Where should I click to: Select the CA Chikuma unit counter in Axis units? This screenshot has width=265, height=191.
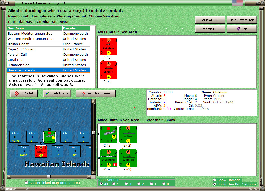tap(108, 46)
